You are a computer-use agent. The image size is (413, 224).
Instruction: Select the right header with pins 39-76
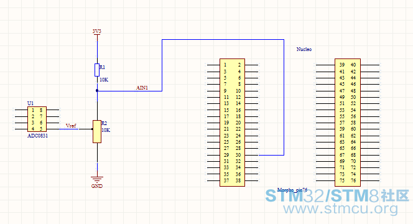click(x=348, y=123)
